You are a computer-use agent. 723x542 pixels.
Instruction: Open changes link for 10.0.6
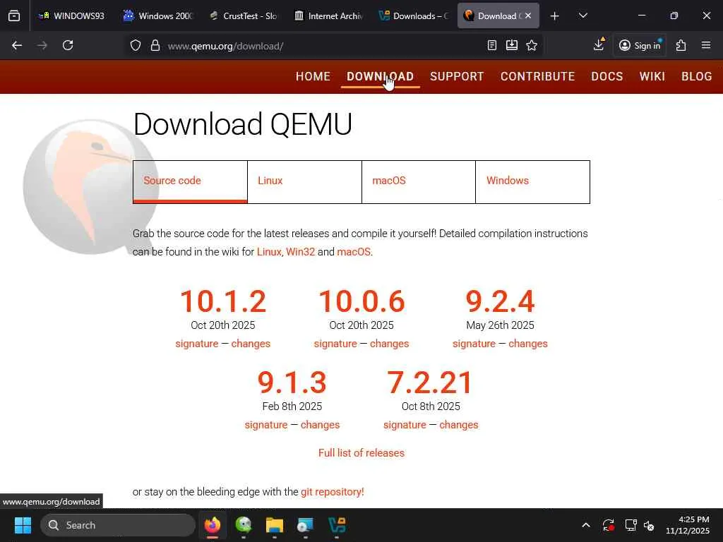pyautogui.click(x=389, y=344)
